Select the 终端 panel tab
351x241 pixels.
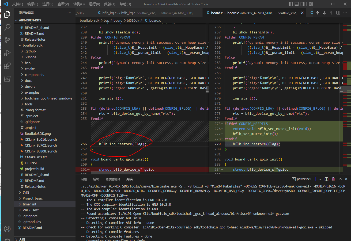(130, 179)
